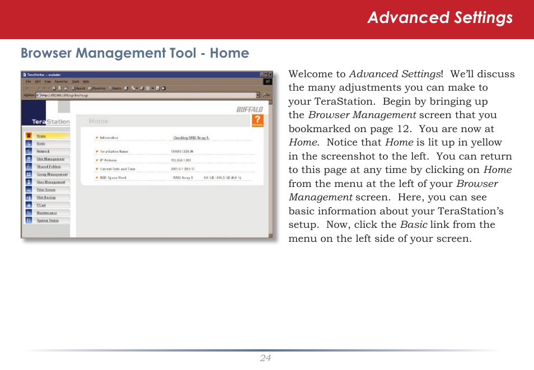
Task: Click the Print toolbar icon
Action: [141, 88]
